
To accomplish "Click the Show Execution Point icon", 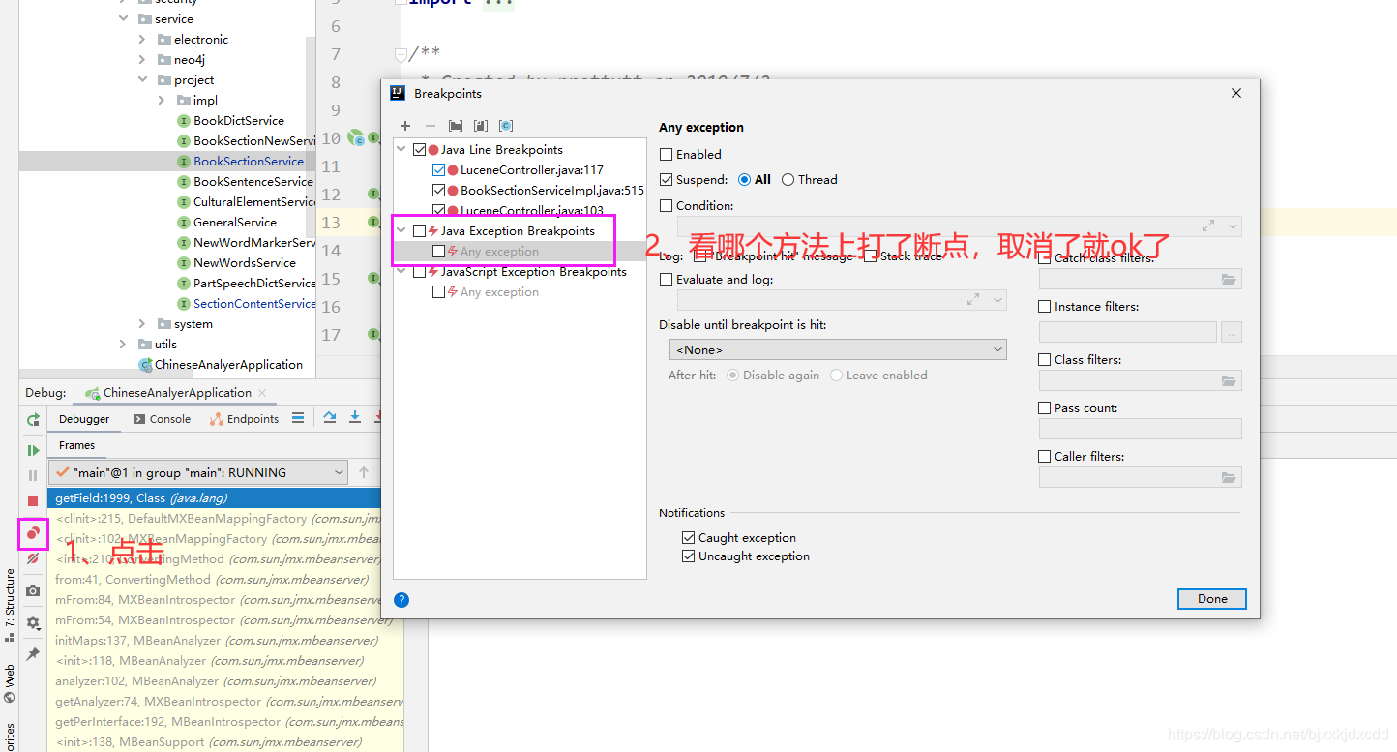I will pyautogui.click(x=298, y=417).
